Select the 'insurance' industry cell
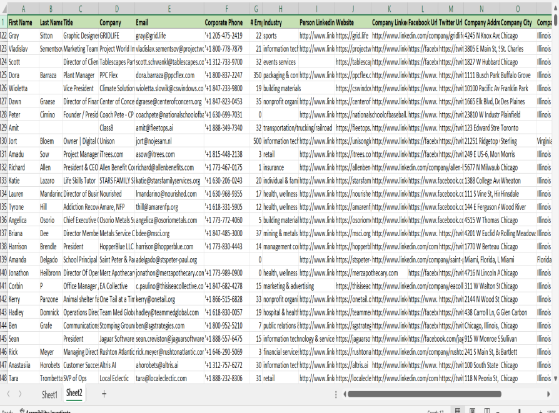559x413 pixels. tap(280, 167)
